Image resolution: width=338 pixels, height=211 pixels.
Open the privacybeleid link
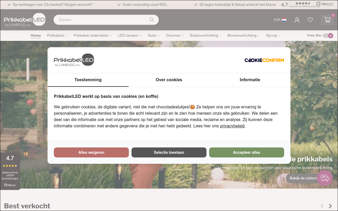(232, 126)
